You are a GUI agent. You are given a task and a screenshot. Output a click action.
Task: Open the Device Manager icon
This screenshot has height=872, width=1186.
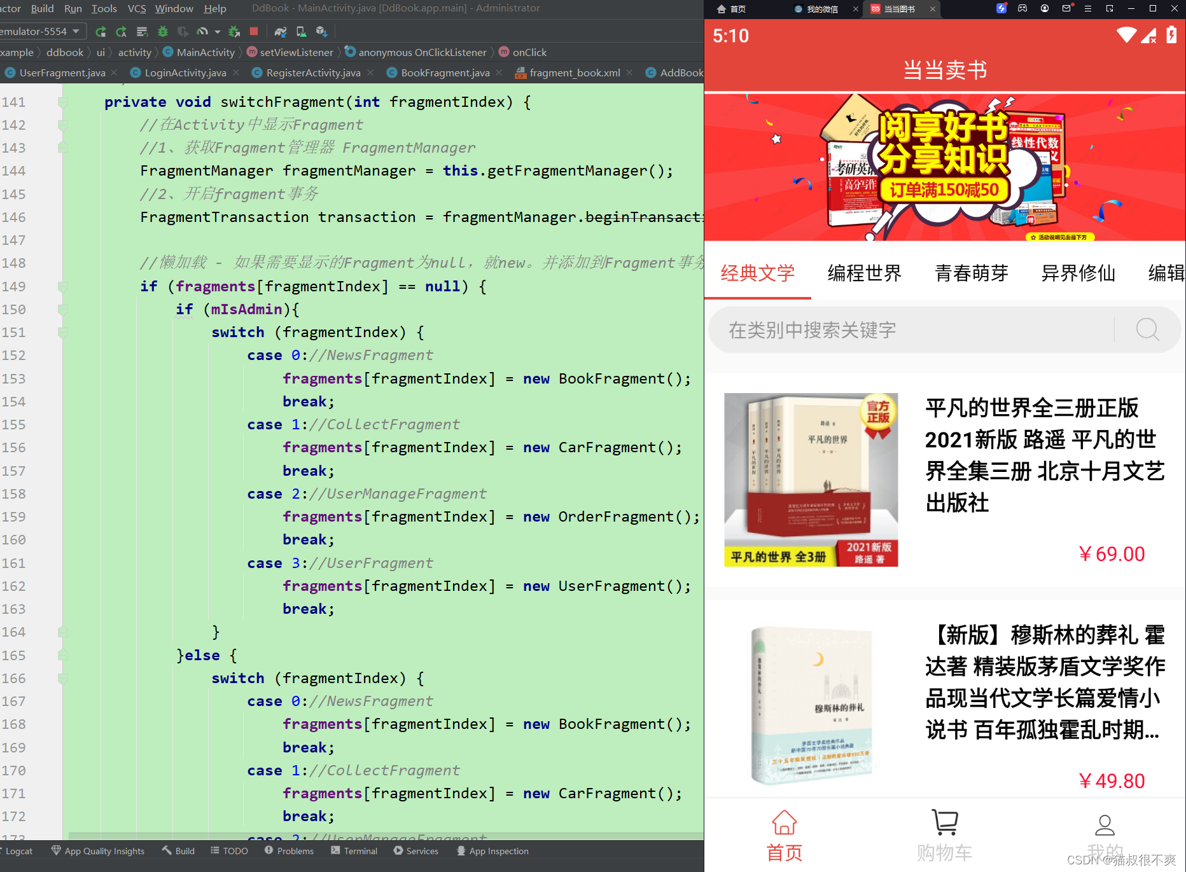pos(302,31)
